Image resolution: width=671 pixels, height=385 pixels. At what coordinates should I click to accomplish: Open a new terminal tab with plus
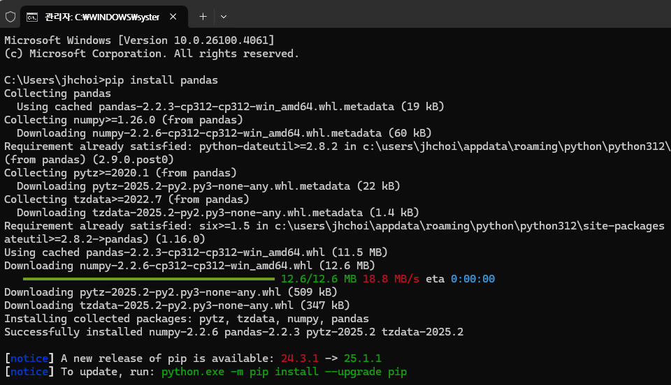[x=203, y=17]
